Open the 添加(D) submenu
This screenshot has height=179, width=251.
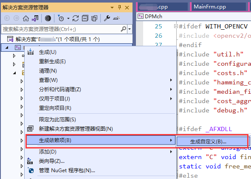click(100, 152)
